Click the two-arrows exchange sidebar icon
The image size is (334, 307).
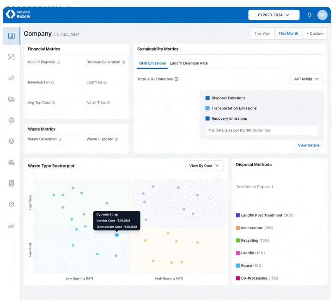coord(11,78)
